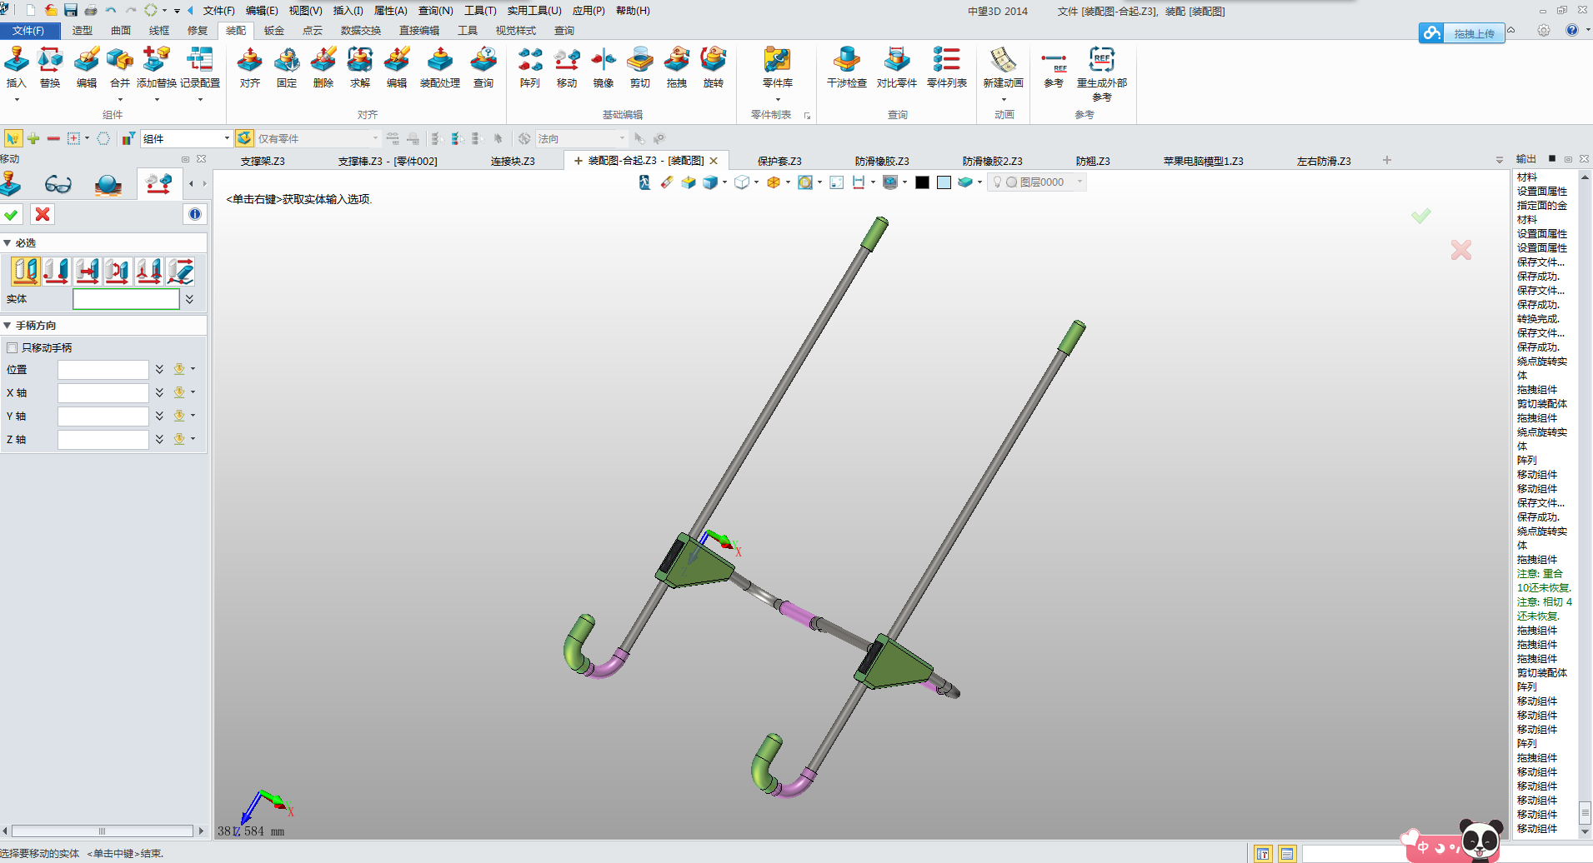Viewport: 1593px width, 863px height.
Task: Toggle the yellow pick-filter selection button
Action: [13, 138]
